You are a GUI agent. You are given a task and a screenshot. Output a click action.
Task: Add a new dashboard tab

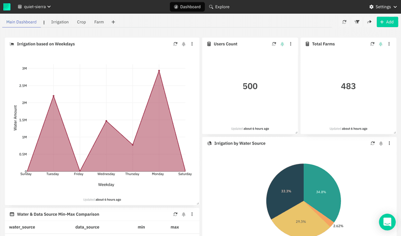click(113, 22)
